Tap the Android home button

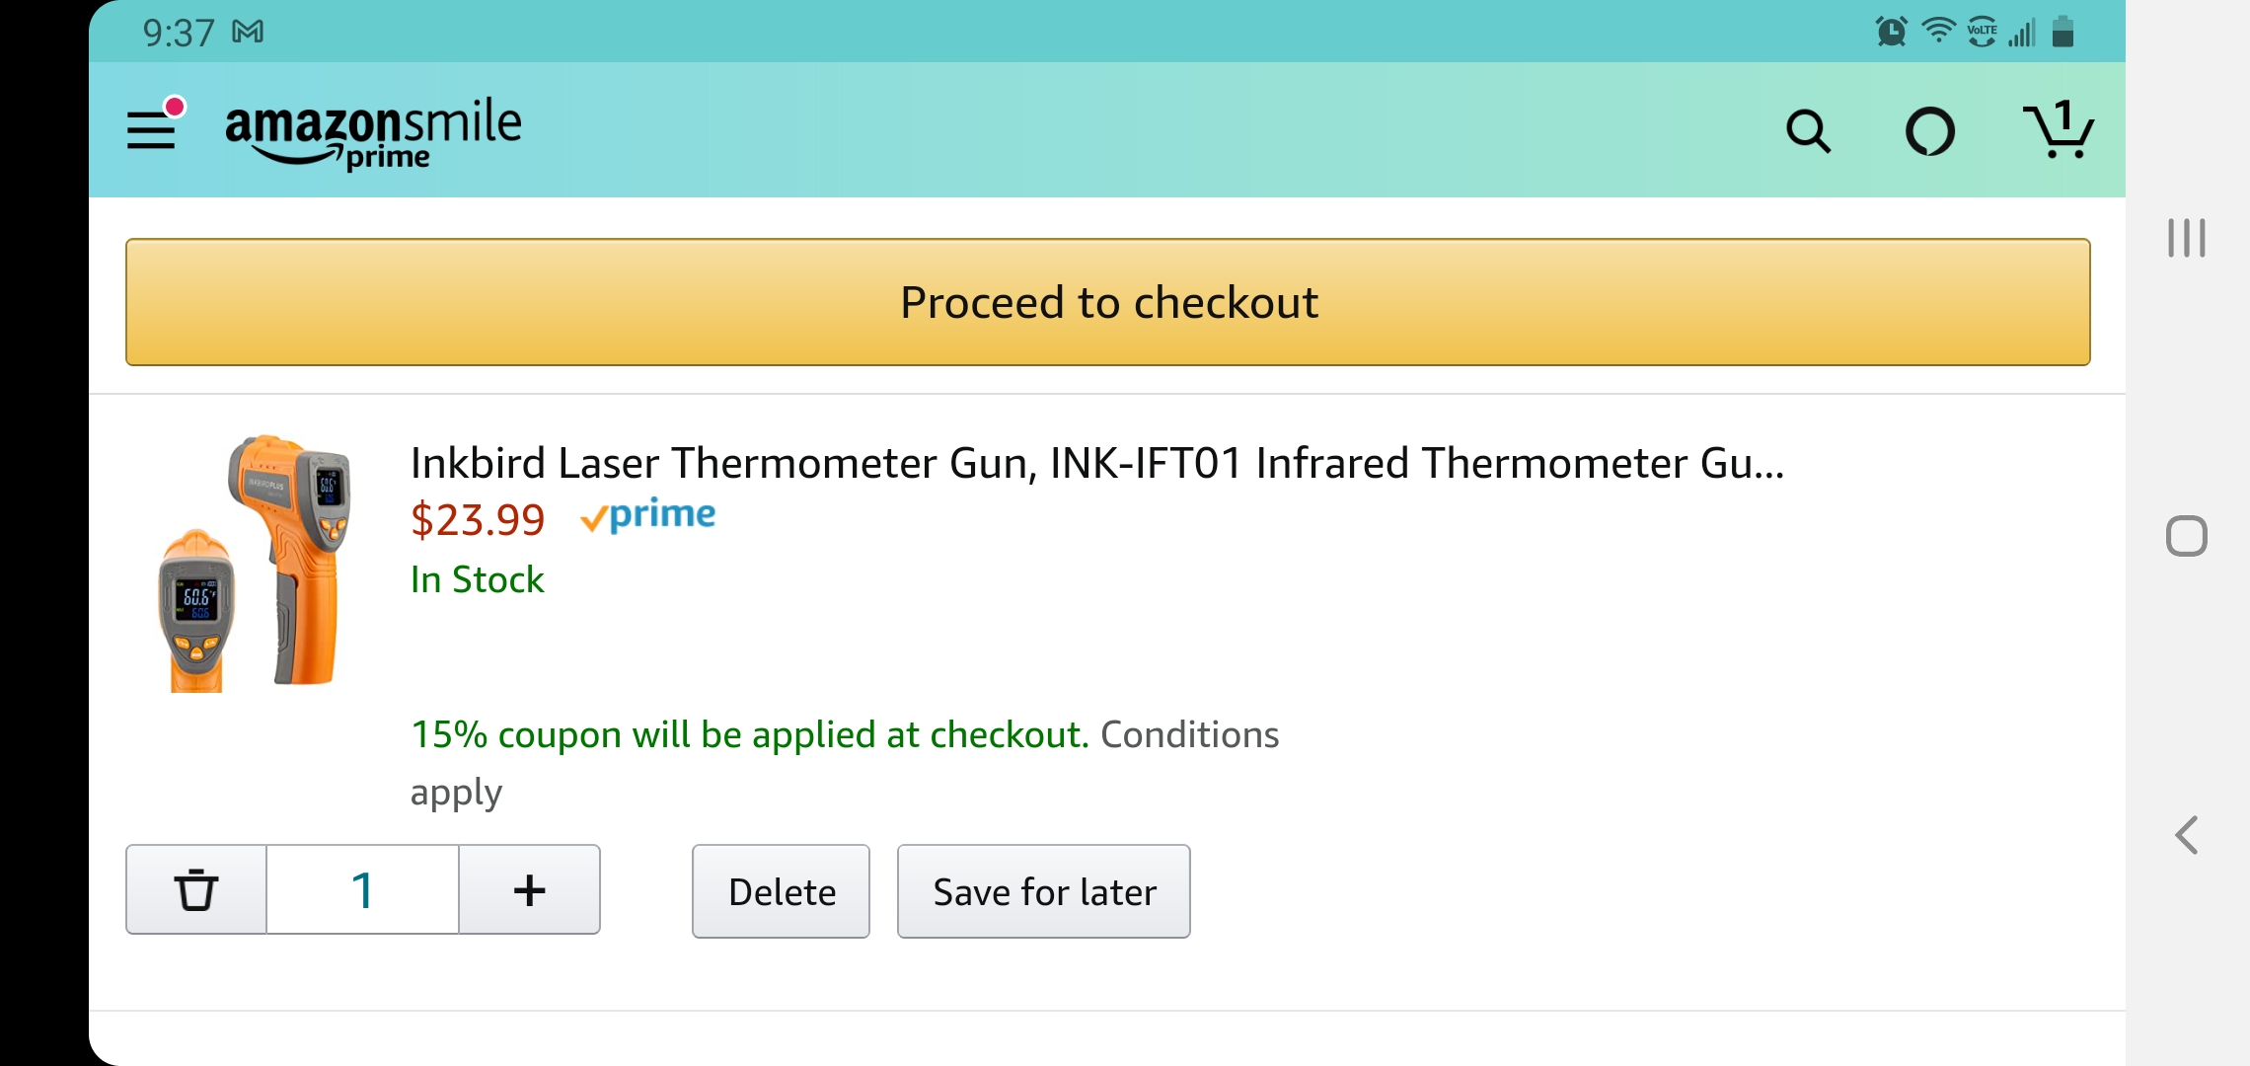click(2187, 536)
